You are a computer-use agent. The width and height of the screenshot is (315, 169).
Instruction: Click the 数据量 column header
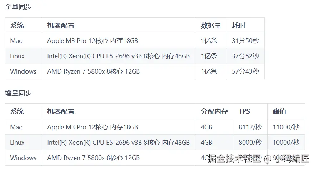(x=211, y=25)
